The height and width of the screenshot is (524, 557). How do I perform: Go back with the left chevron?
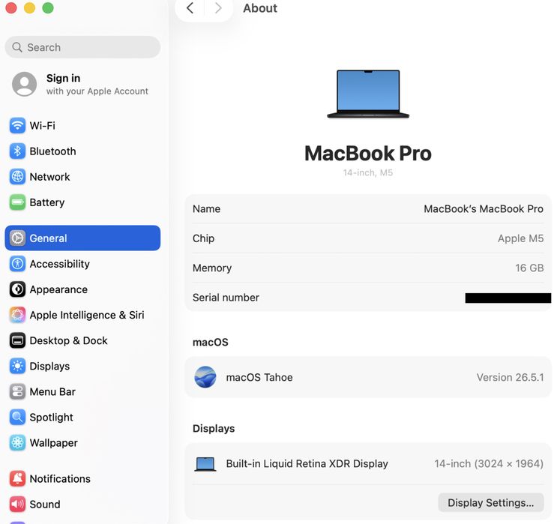click(190, 7)
